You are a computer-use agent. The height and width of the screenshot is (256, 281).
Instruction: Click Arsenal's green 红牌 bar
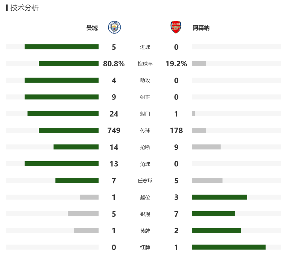[x=228, y=247]
